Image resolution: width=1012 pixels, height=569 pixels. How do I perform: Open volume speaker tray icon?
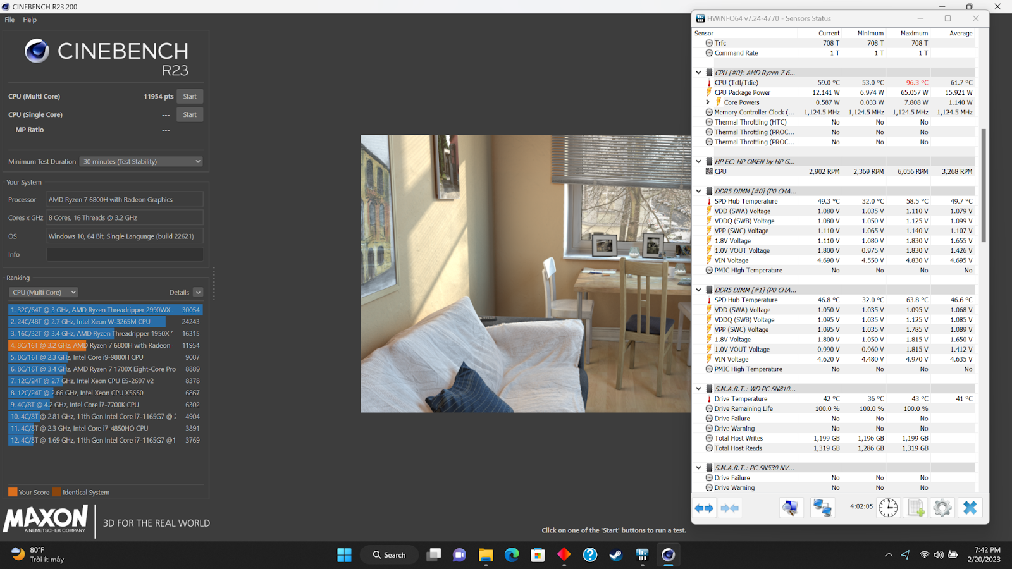coord(939,555)
